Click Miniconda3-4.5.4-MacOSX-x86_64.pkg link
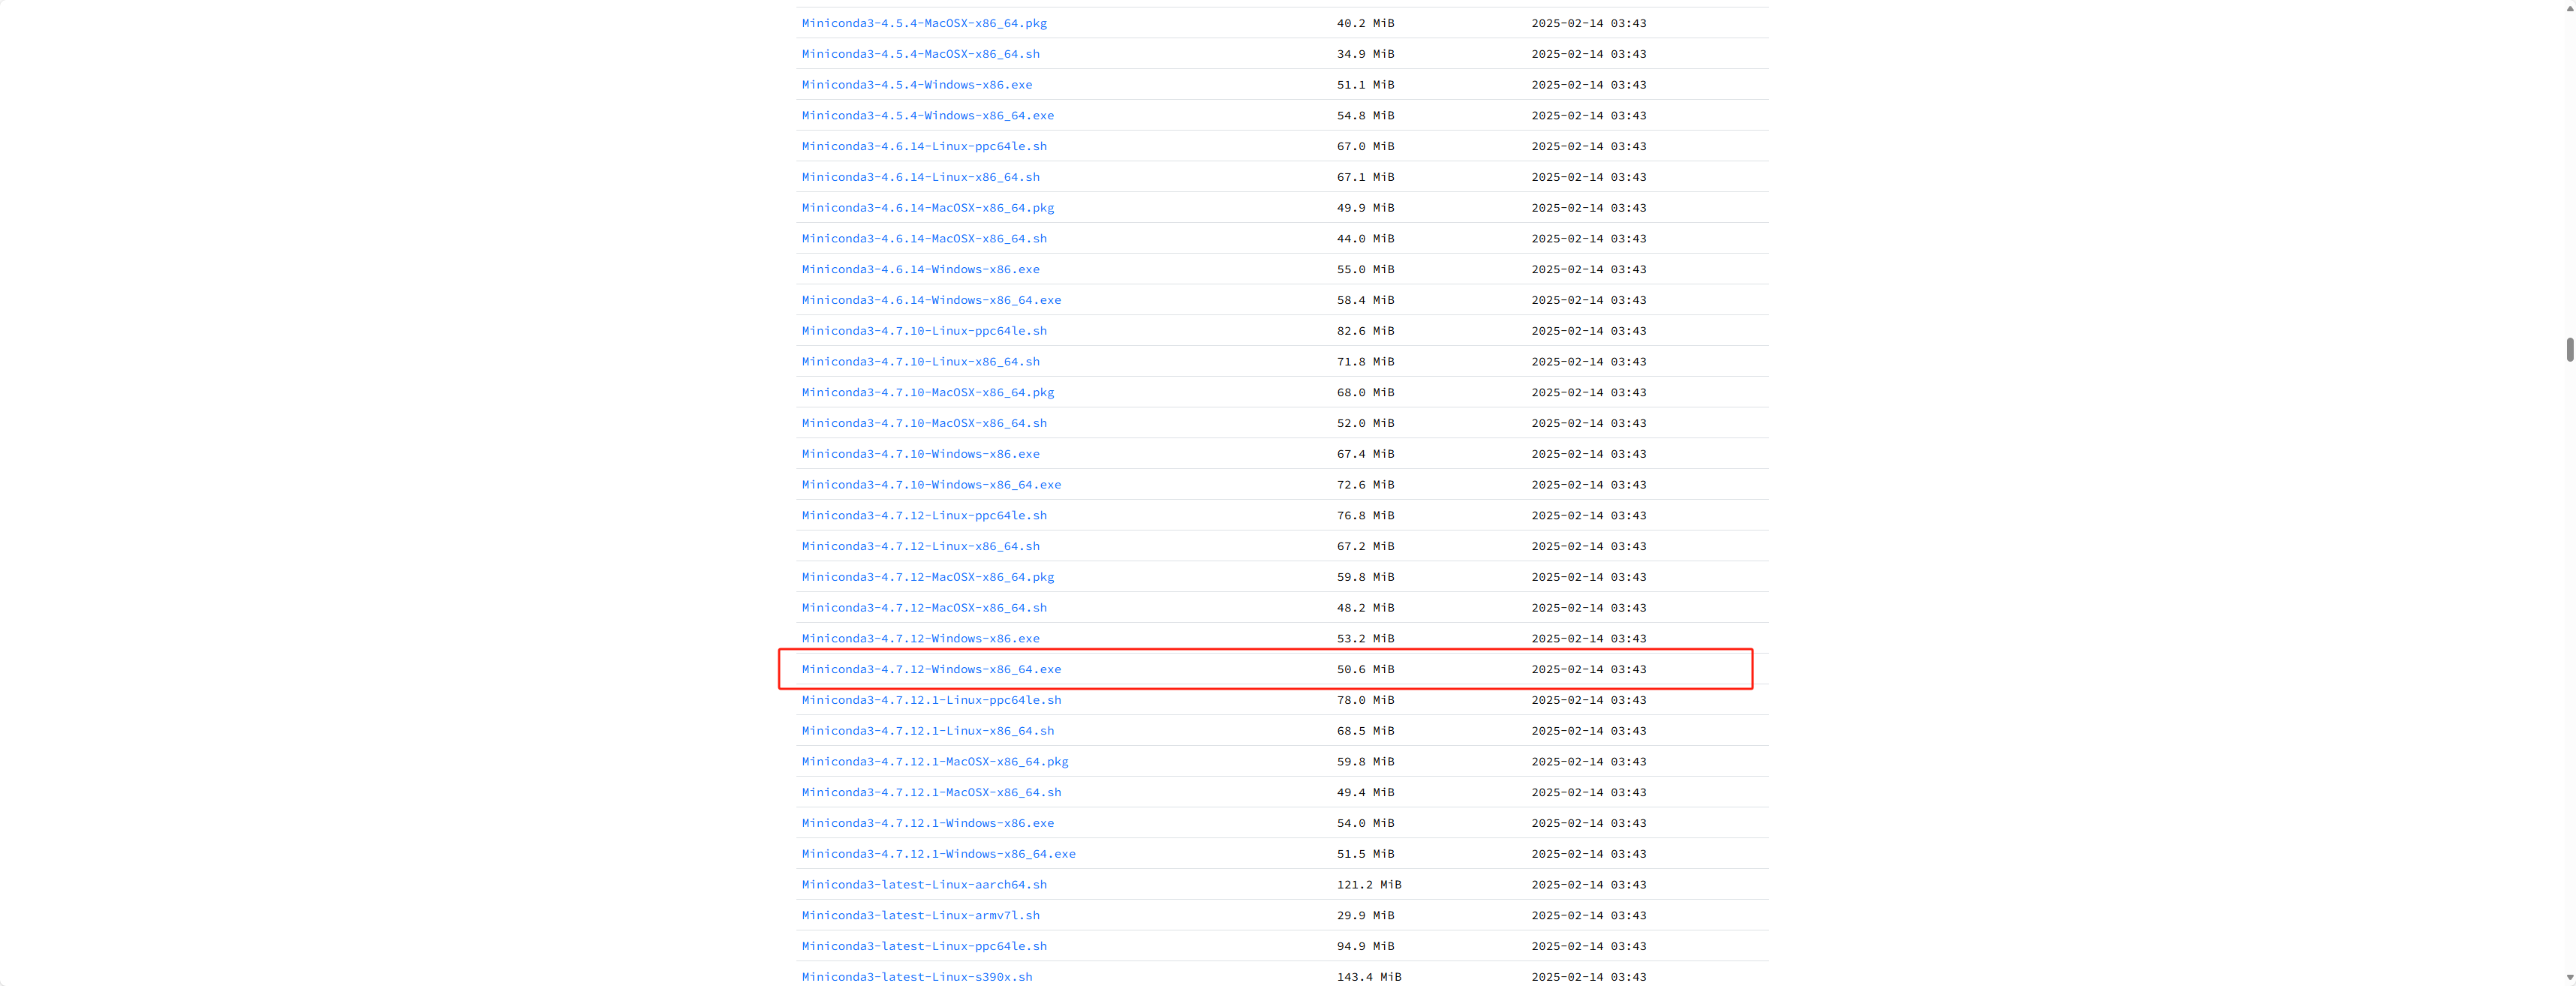The height and width of the screenshot is (986, 2576). [923, 23]
